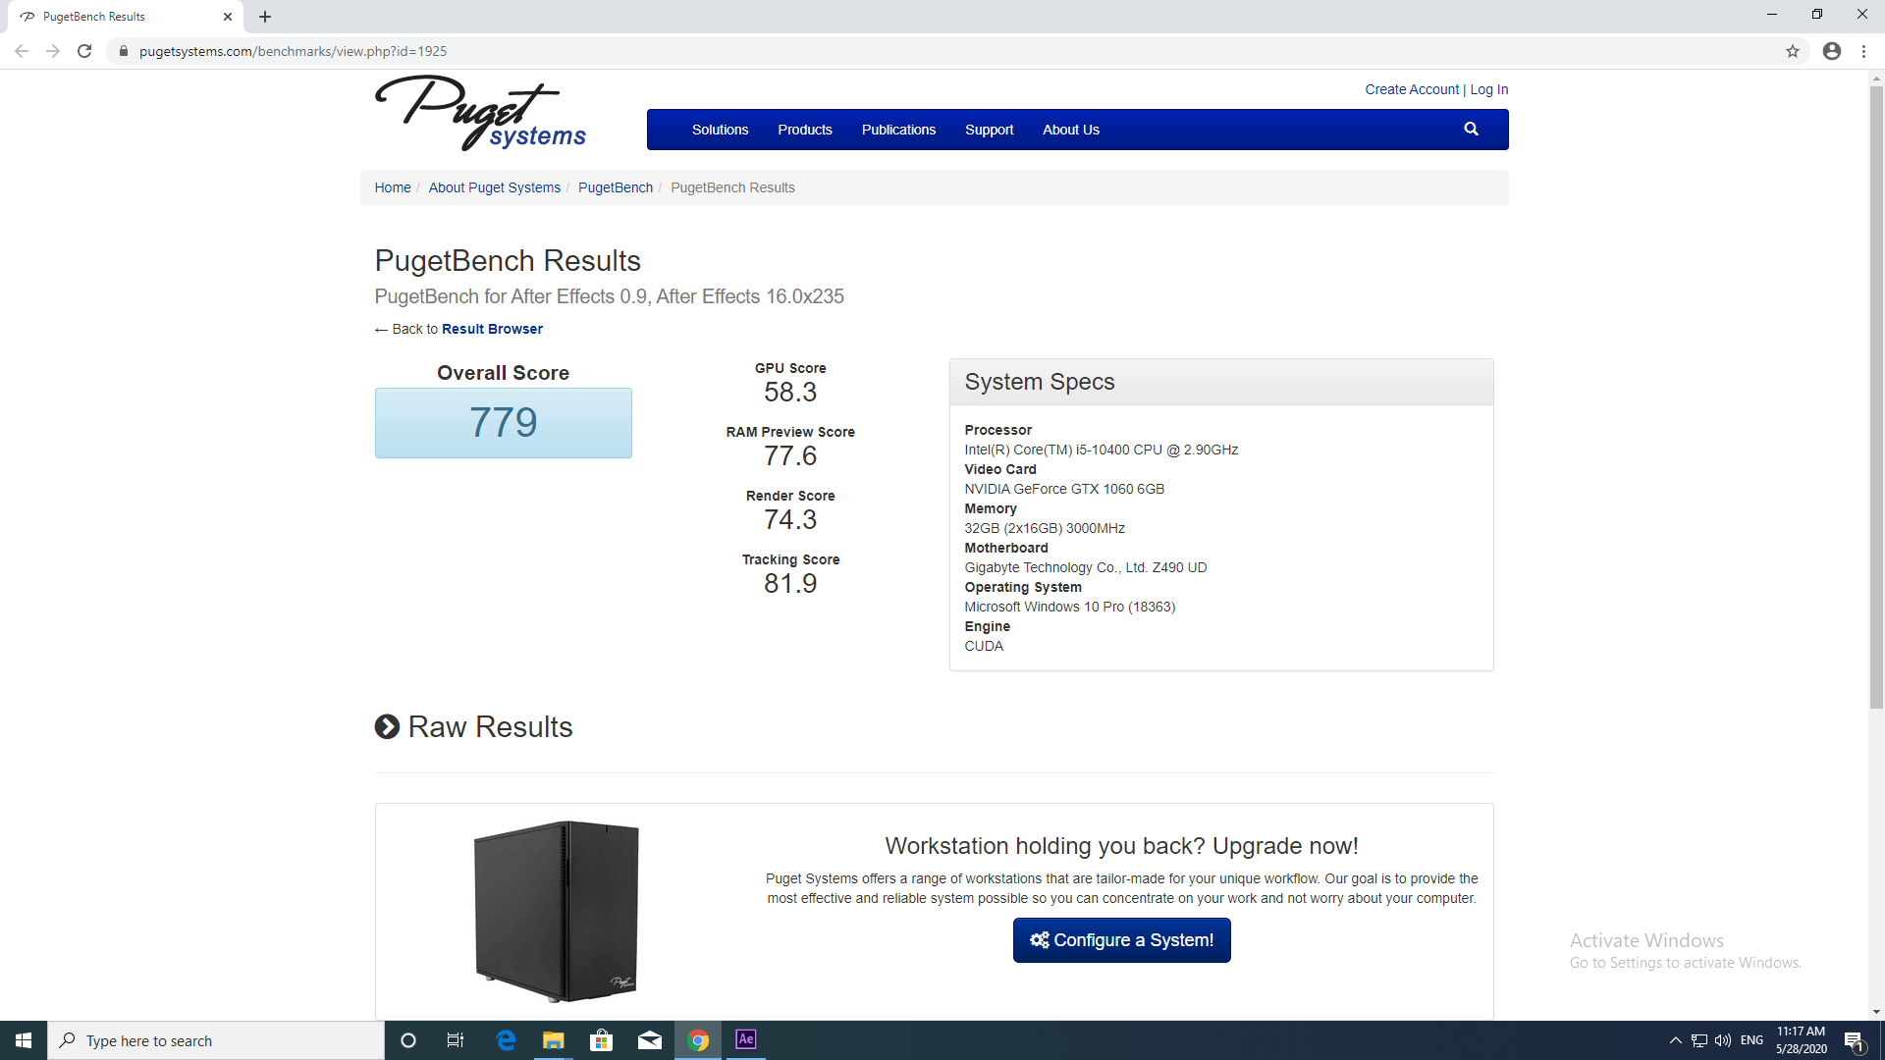Click the Log In link

tap(1489, 89)
